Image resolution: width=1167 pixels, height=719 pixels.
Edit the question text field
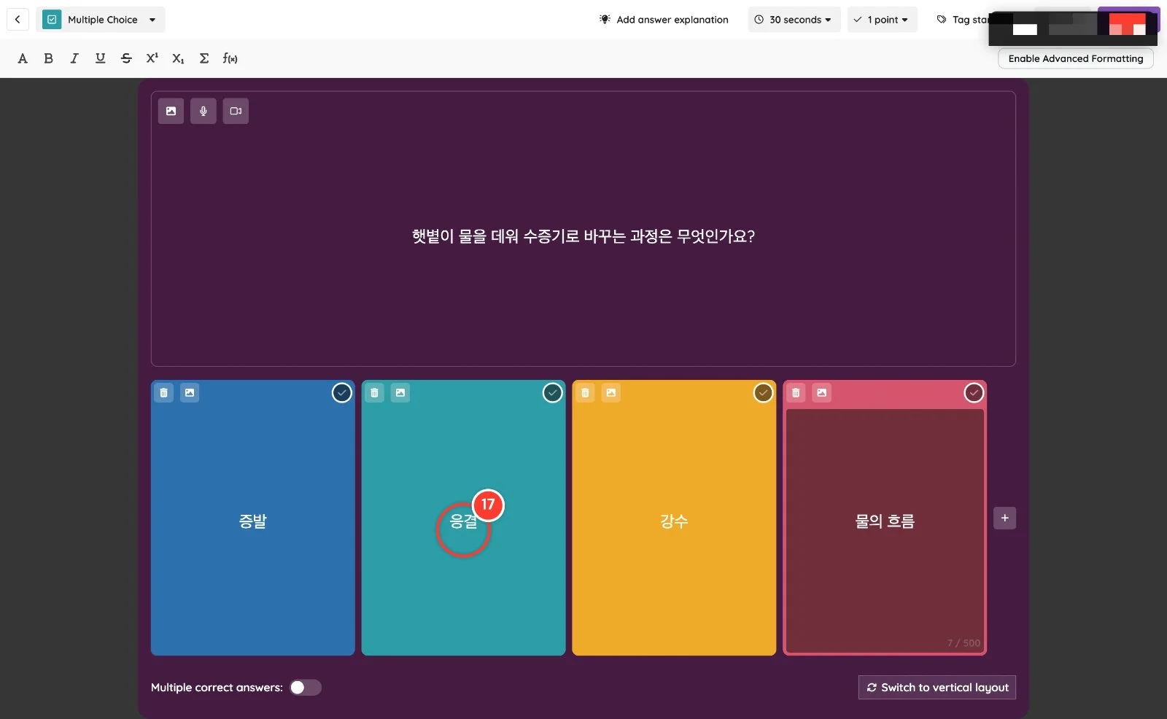583,236
